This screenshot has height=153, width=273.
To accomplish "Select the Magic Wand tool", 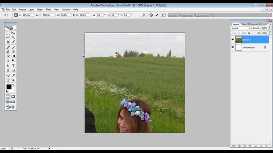I will tap(13, 37).
